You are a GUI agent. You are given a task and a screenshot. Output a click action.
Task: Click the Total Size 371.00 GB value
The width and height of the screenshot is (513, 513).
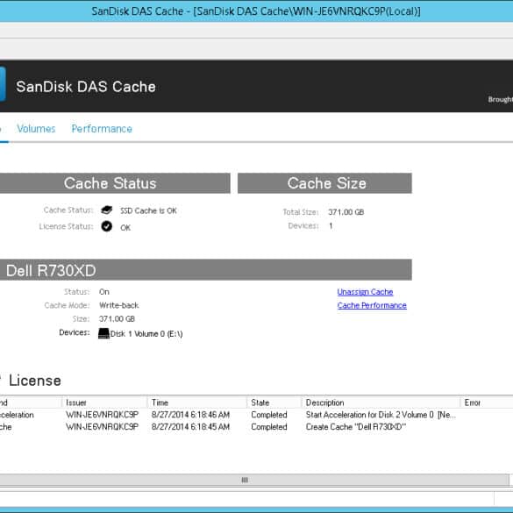click(346, 212)
